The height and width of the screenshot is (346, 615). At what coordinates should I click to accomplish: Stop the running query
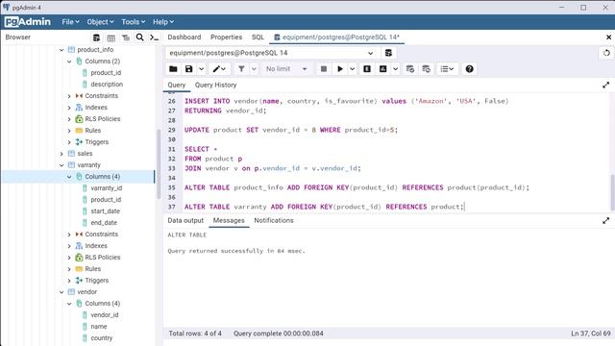pyautogui.click(x=324, y=69)
